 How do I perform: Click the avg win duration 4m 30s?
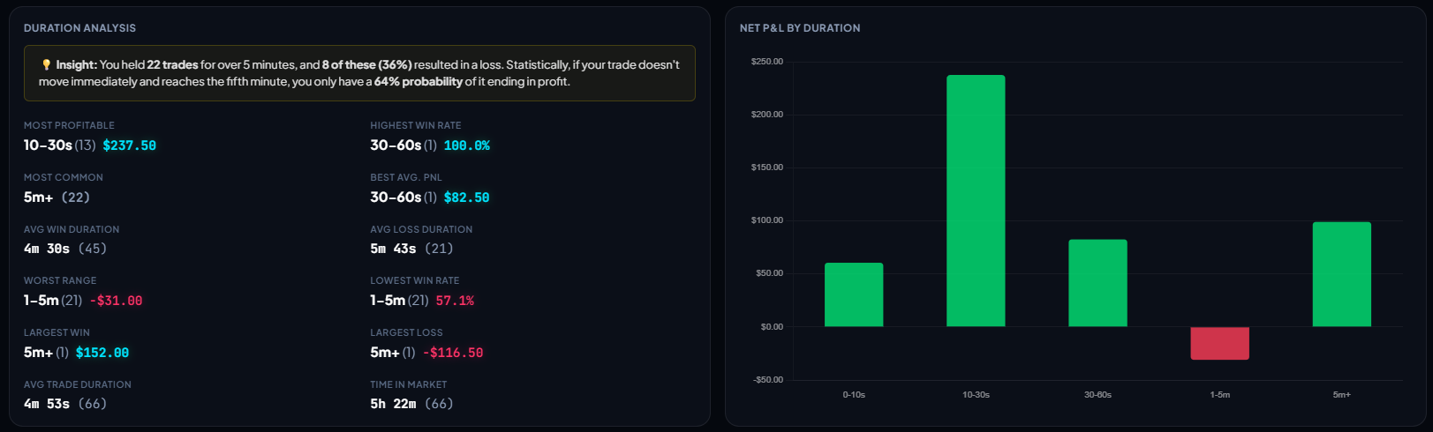tap(47, 249)
